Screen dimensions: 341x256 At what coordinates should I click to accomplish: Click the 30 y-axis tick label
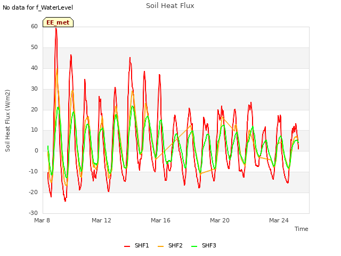34,89
